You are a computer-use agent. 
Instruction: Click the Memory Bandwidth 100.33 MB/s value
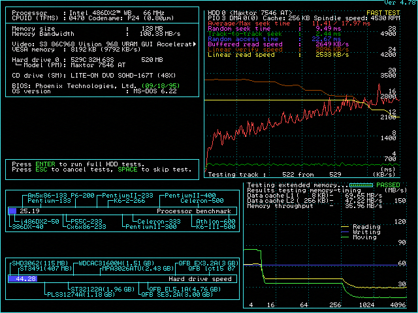tap(160, 34)
